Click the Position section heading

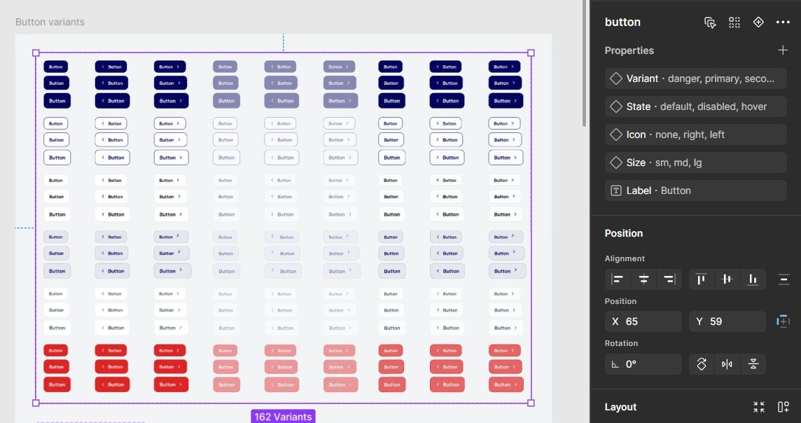point(624,233)
